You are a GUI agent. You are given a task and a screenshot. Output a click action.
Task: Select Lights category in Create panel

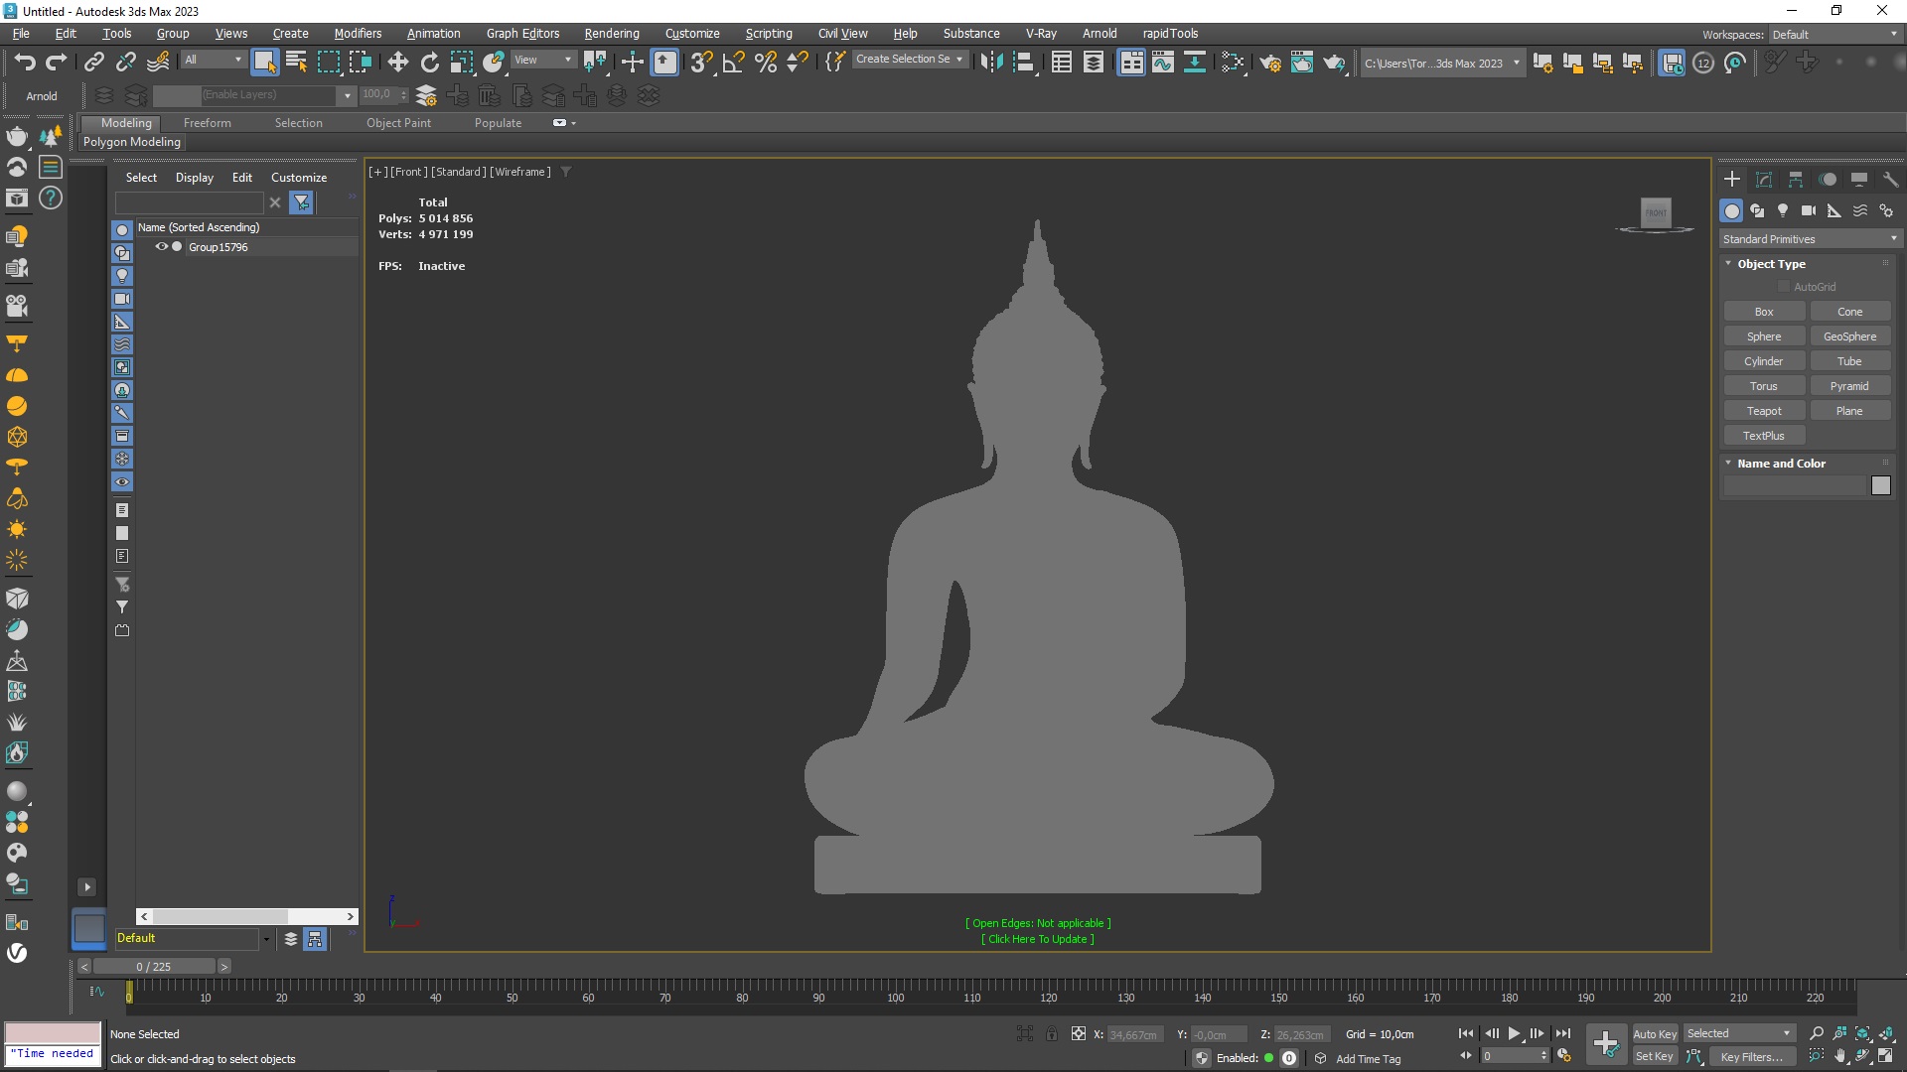point(1783,210)
